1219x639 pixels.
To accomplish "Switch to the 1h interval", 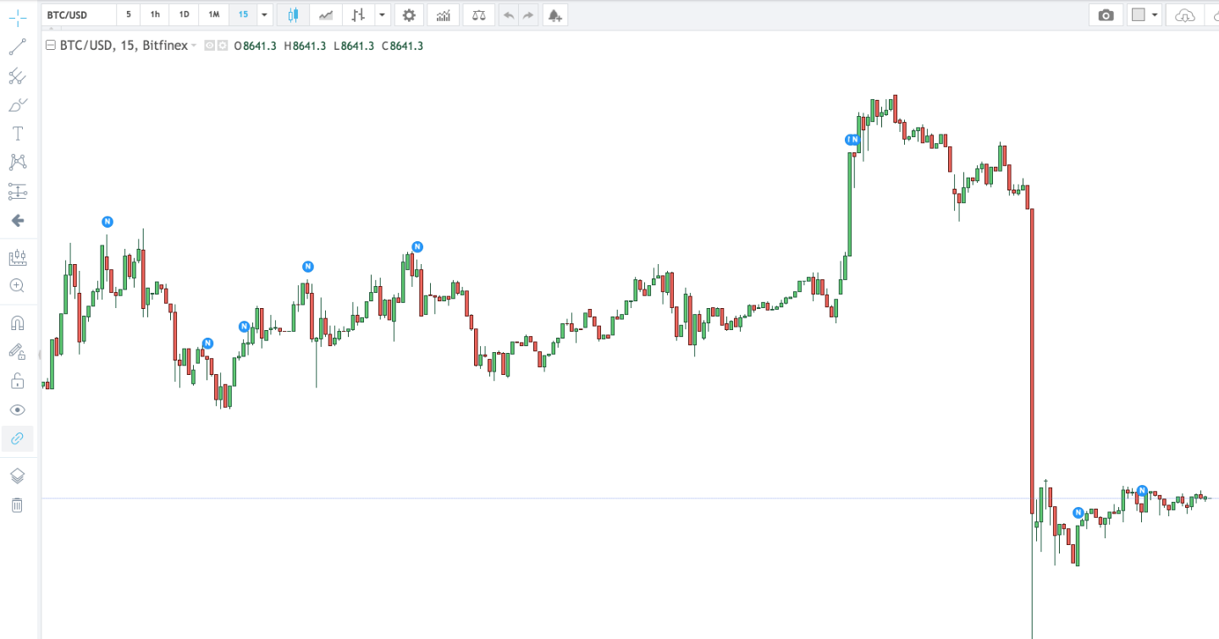I will click(x=155, y=14).
